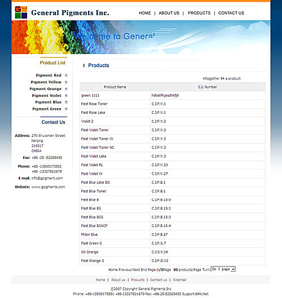Click the bullet icon beside Pigment Orange
The image size is (282, 298).
(x=66, y=89)
